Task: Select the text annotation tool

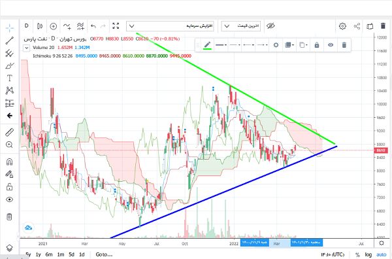Action: [x=10, y=78]
